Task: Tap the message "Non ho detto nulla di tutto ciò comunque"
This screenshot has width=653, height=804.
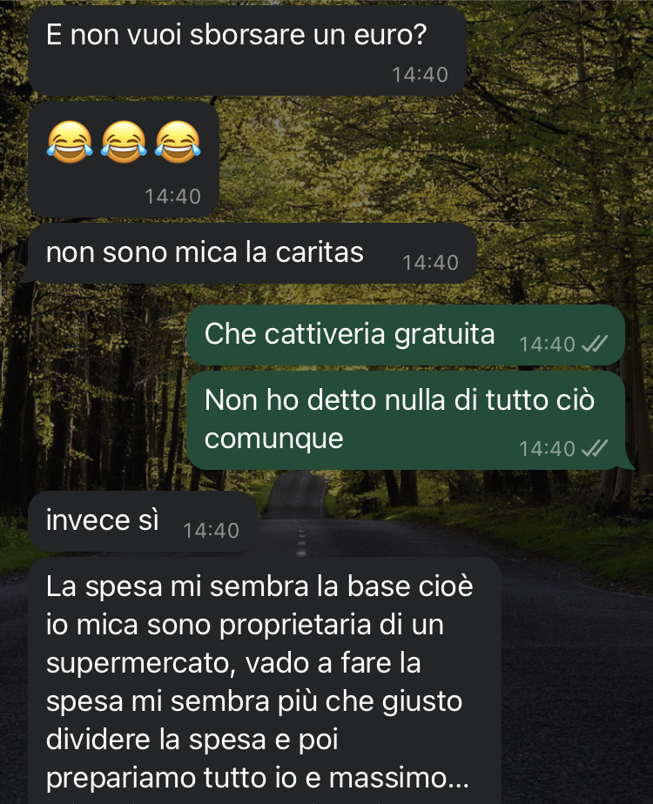Action: coord(405,420)
